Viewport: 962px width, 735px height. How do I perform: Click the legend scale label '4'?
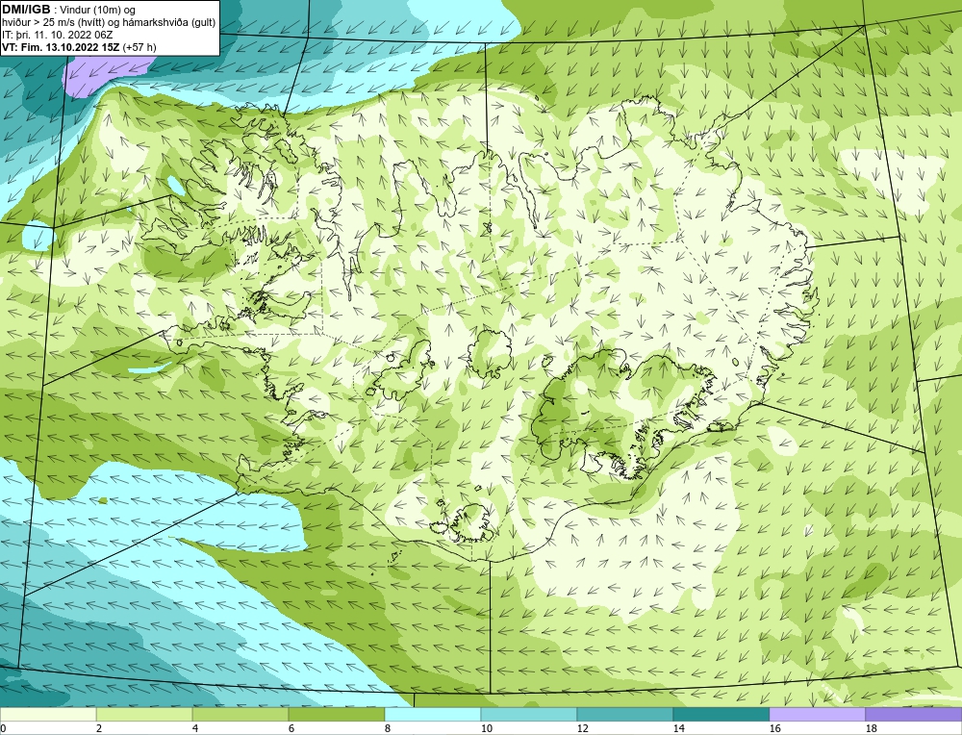pos(195,729)
